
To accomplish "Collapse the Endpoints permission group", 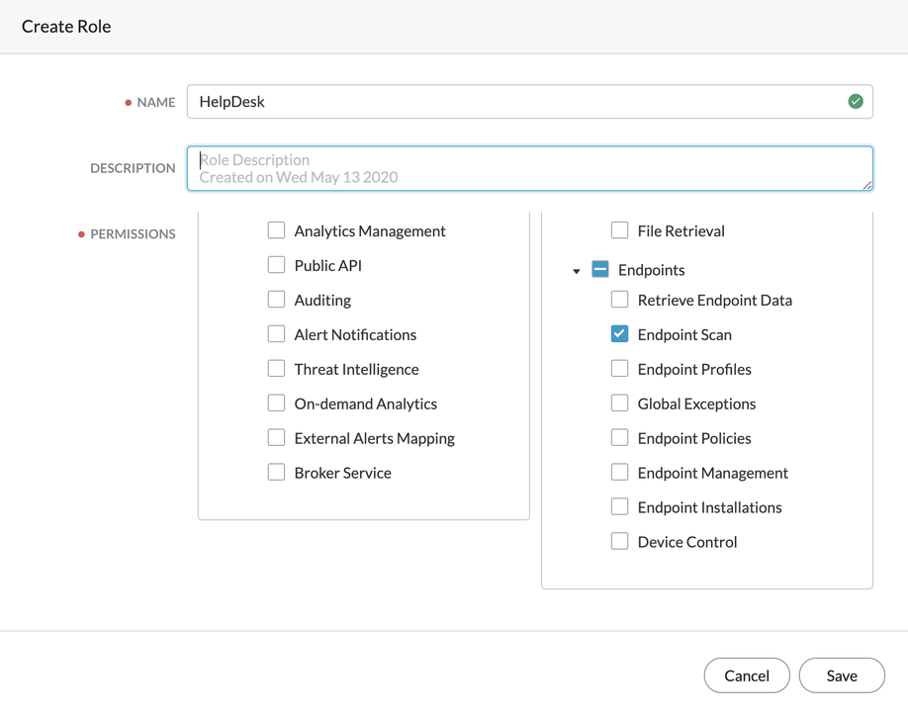I will point(577,271).
